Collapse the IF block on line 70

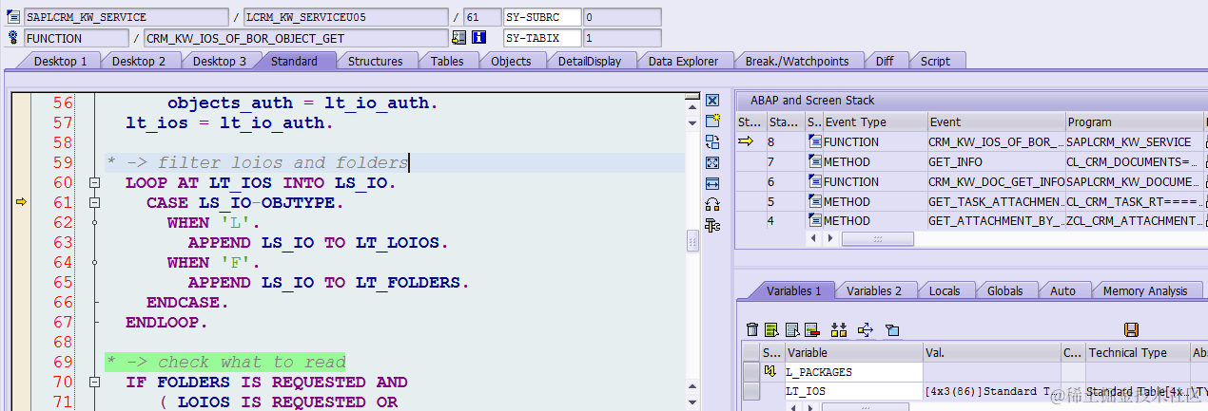(x=94, y=382)
